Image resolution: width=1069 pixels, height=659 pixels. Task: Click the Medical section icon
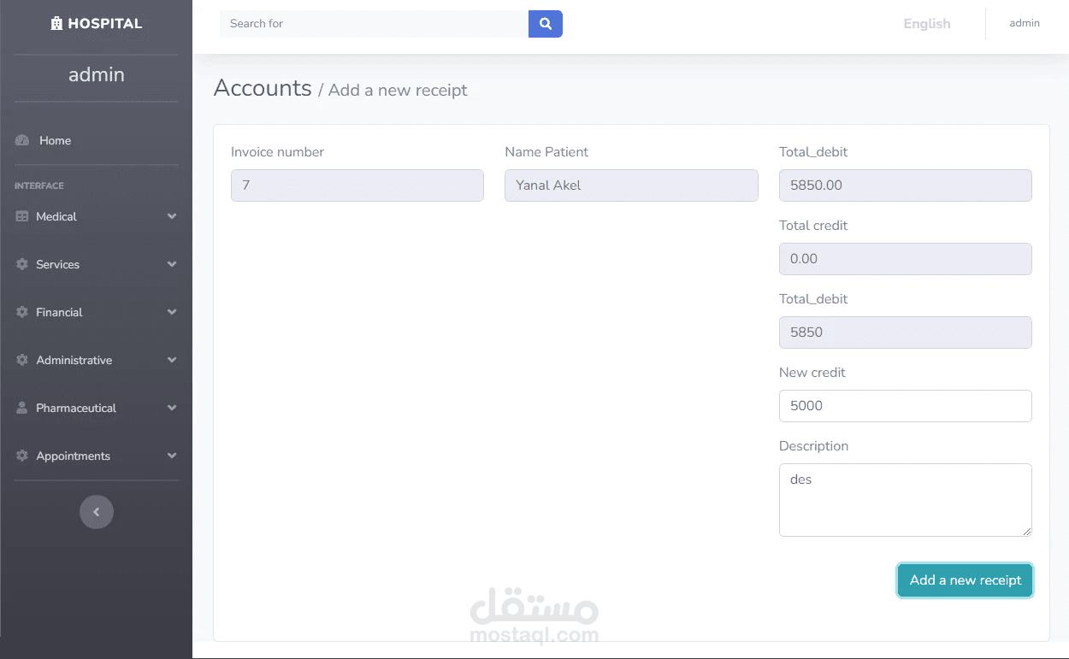22,217
